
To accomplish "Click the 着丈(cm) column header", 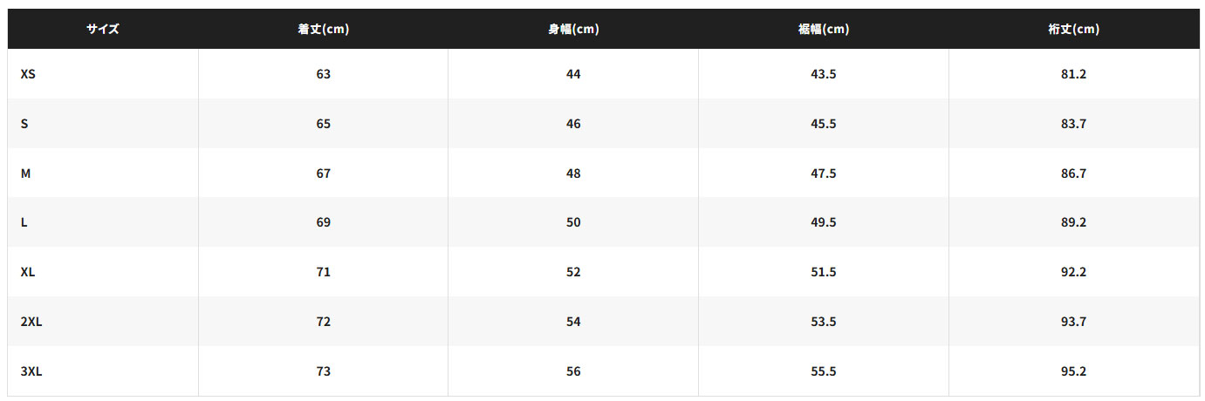I will coord(323,29).
